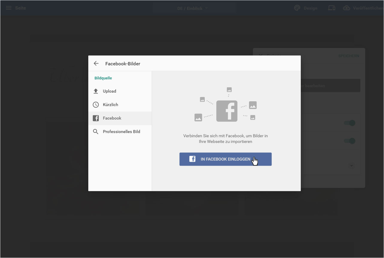Click In Facebook einloggen button
The width and height of the screenshot is (384, 258).
[x=225, y=159]
